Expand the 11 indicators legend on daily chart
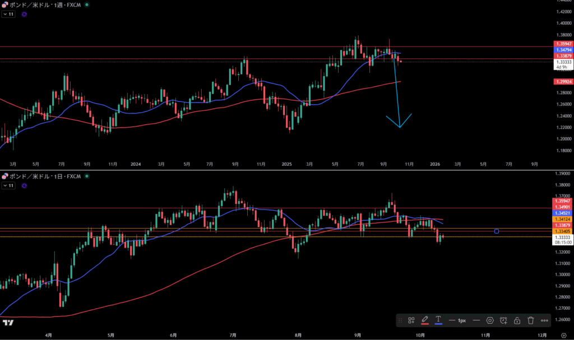 point(8,185)
